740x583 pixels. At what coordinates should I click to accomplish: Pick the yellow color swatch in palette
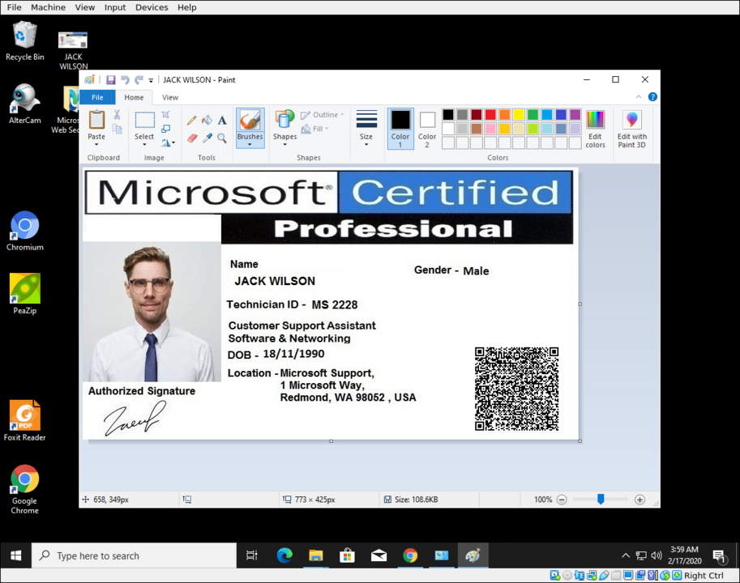519,114
